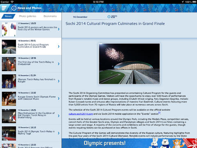Follow the culture.sochi2014.com link
Viewport: 197px width, 148px height.
tap(81, 114)
